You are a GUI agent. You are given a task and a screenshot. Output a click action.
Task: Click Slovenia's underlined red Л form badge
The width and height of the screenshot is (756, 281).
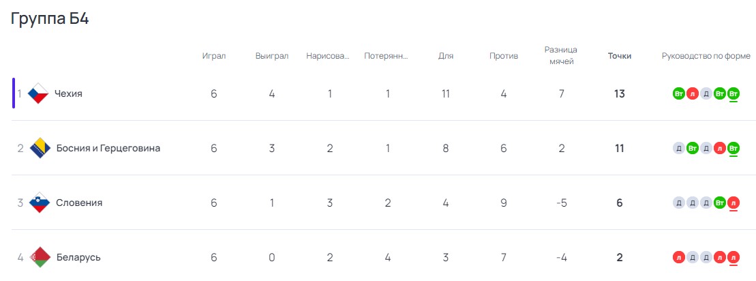[x=734, y=203]
